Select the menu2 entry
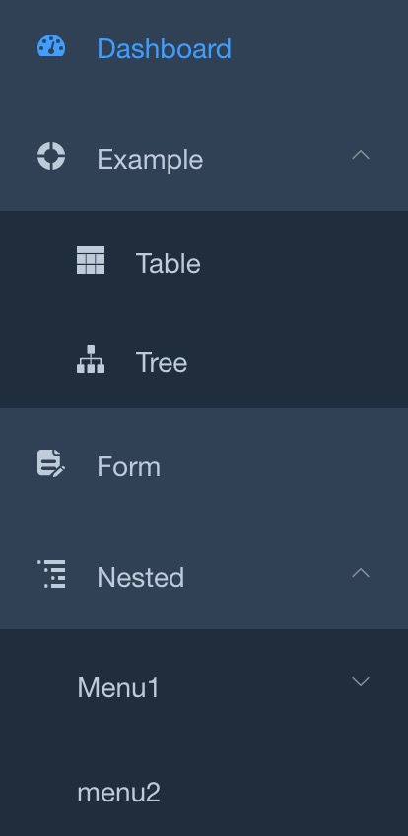Screen dimensions: 408x836 pos(204,793)
